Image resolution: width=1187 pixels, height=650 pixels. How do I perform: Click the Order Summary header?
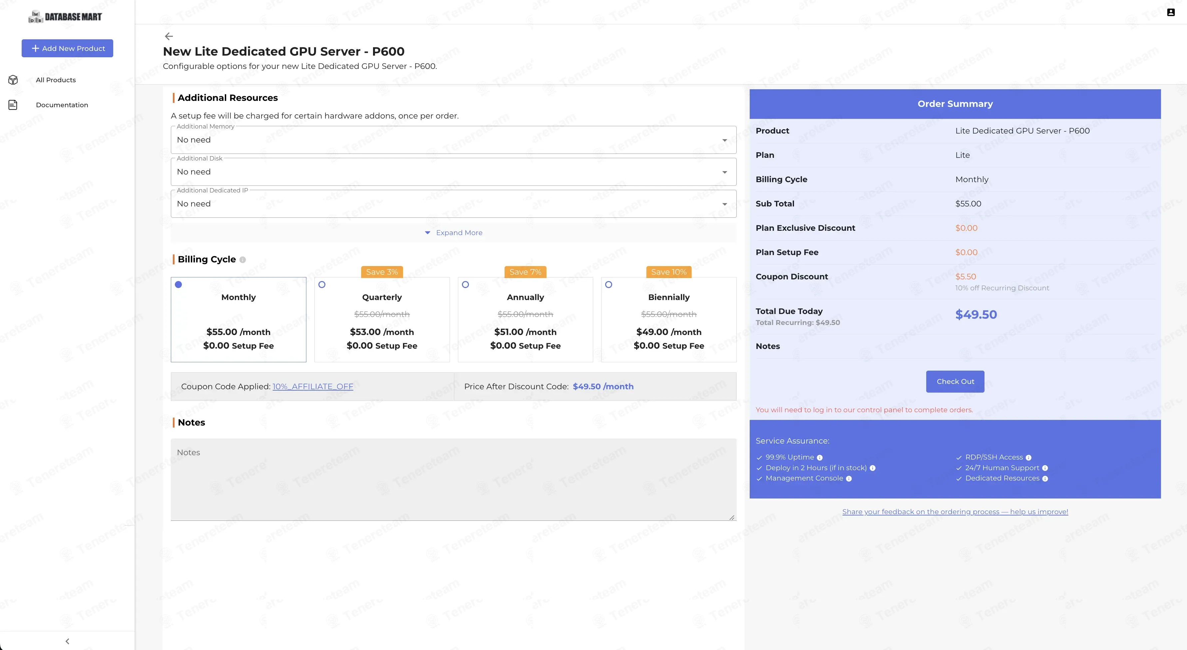955,104
